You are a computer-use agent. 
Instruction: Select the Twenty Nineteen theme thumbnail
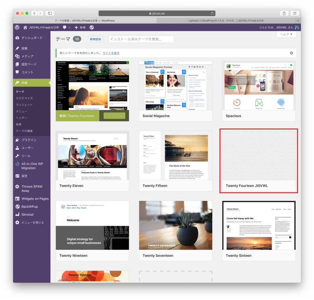(x=92, y=225)
